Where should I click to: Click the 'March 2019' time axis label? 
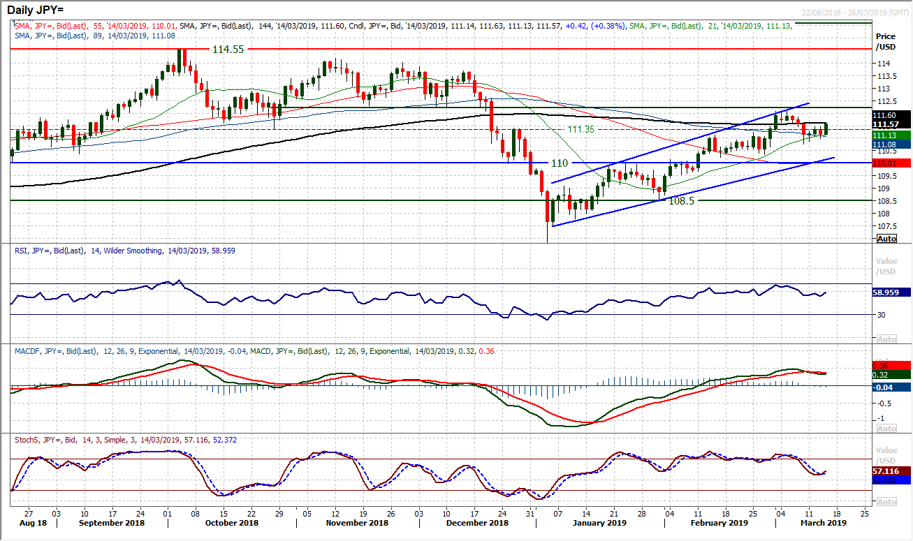823,522
